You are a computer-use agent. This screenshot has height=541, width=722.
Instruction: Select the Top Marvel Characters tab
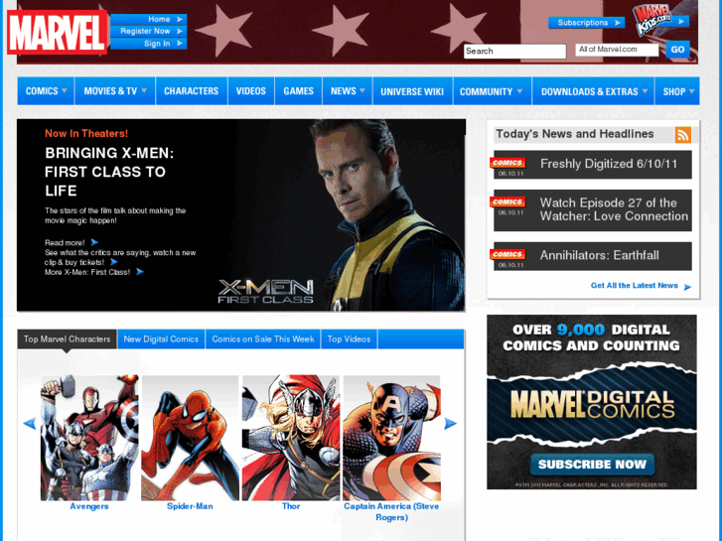pos(68,339)
